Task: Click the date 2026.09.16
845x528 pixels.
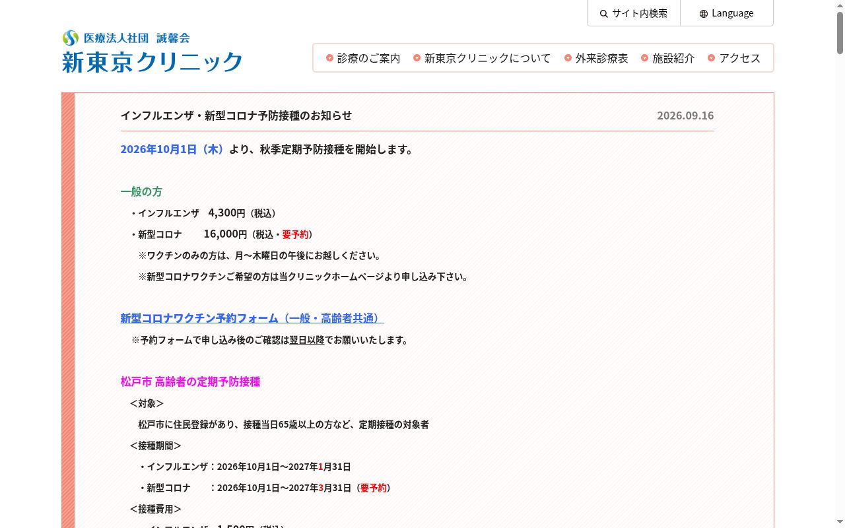Action: (685, 115)
